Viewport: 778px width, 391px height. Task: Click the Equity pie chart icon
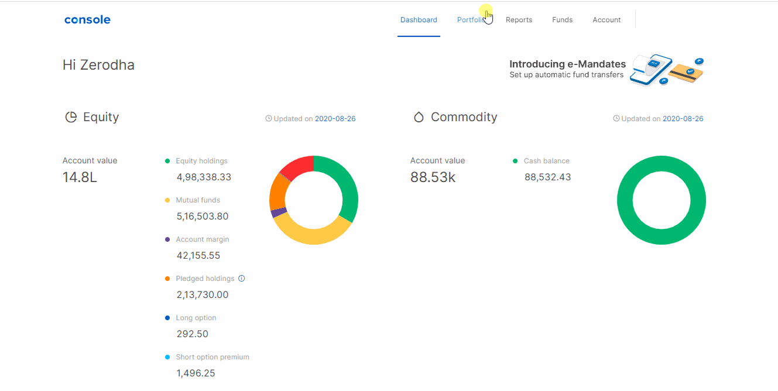coord(70,117)
